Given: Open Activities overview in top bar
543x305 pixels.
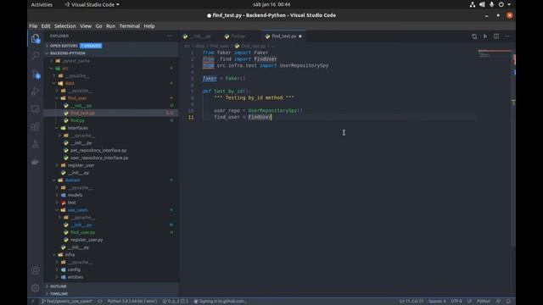Looking at the screenshot, I should [42, 4].
